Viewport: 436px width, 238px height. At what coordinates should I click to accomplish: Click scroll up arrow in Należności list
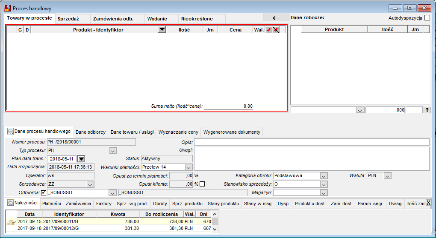[x=214, y=214]
